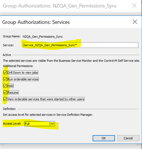Click the Service field label

pyautogui.click(x=8, y=45)
